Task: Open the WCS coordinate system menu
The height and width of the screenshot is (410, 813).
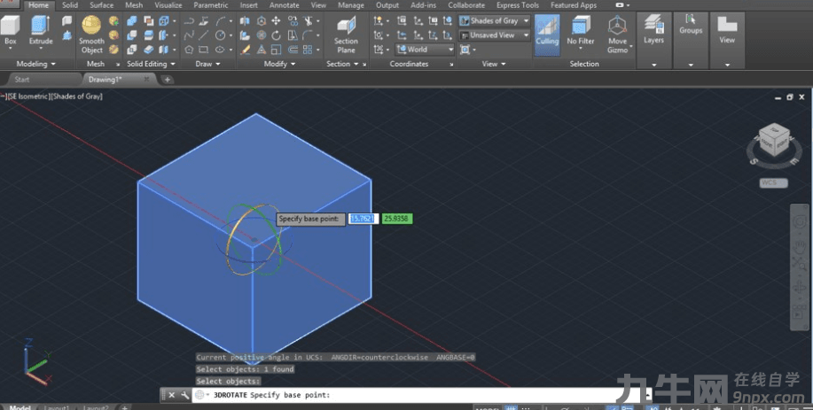Action: coord(774,182)
